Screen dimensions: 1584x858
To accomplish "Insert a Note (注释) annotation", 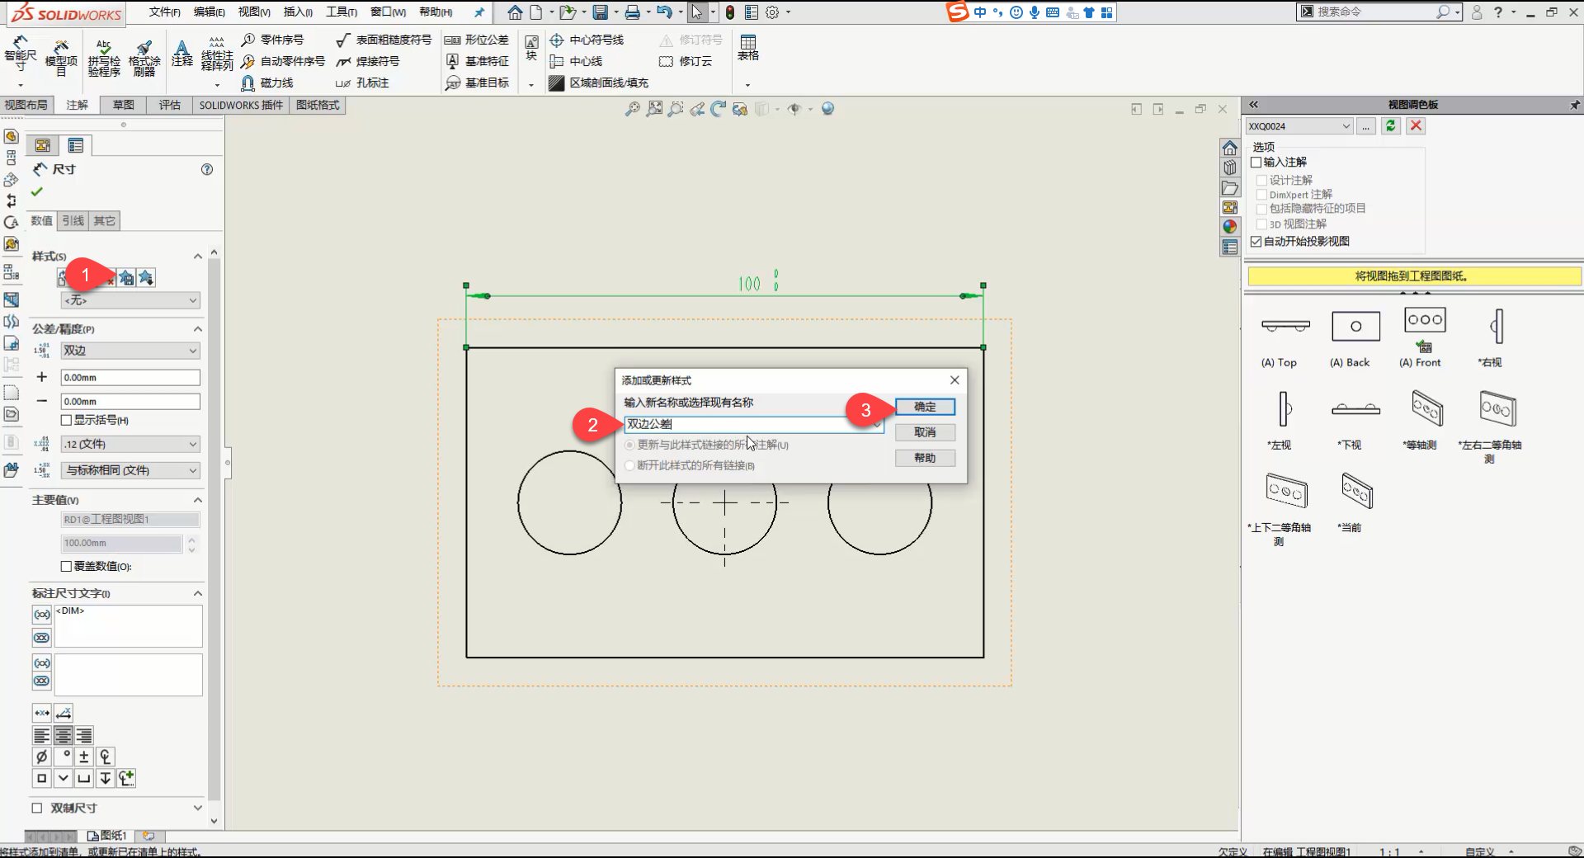I will (182, 54).
